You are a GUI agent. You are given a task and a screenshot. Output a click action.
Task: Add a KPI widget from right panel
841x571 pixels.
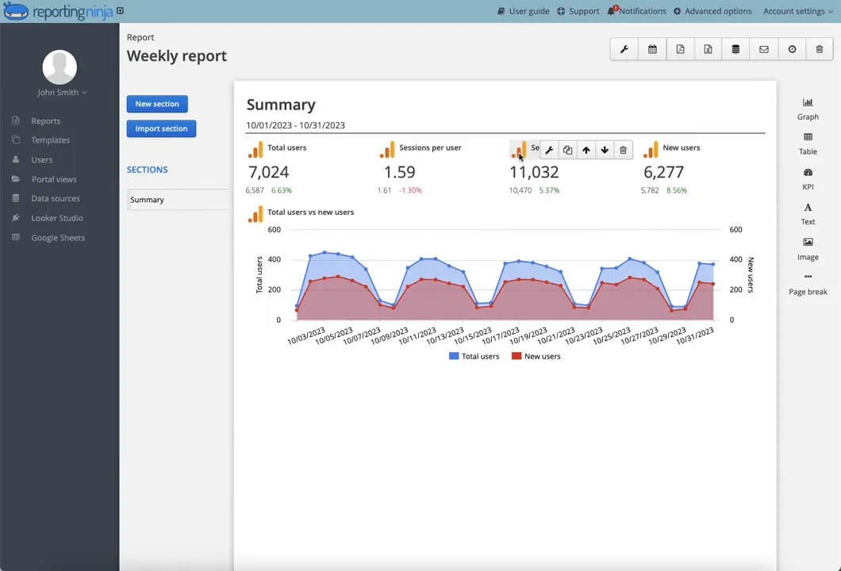[x=808, y=179]
